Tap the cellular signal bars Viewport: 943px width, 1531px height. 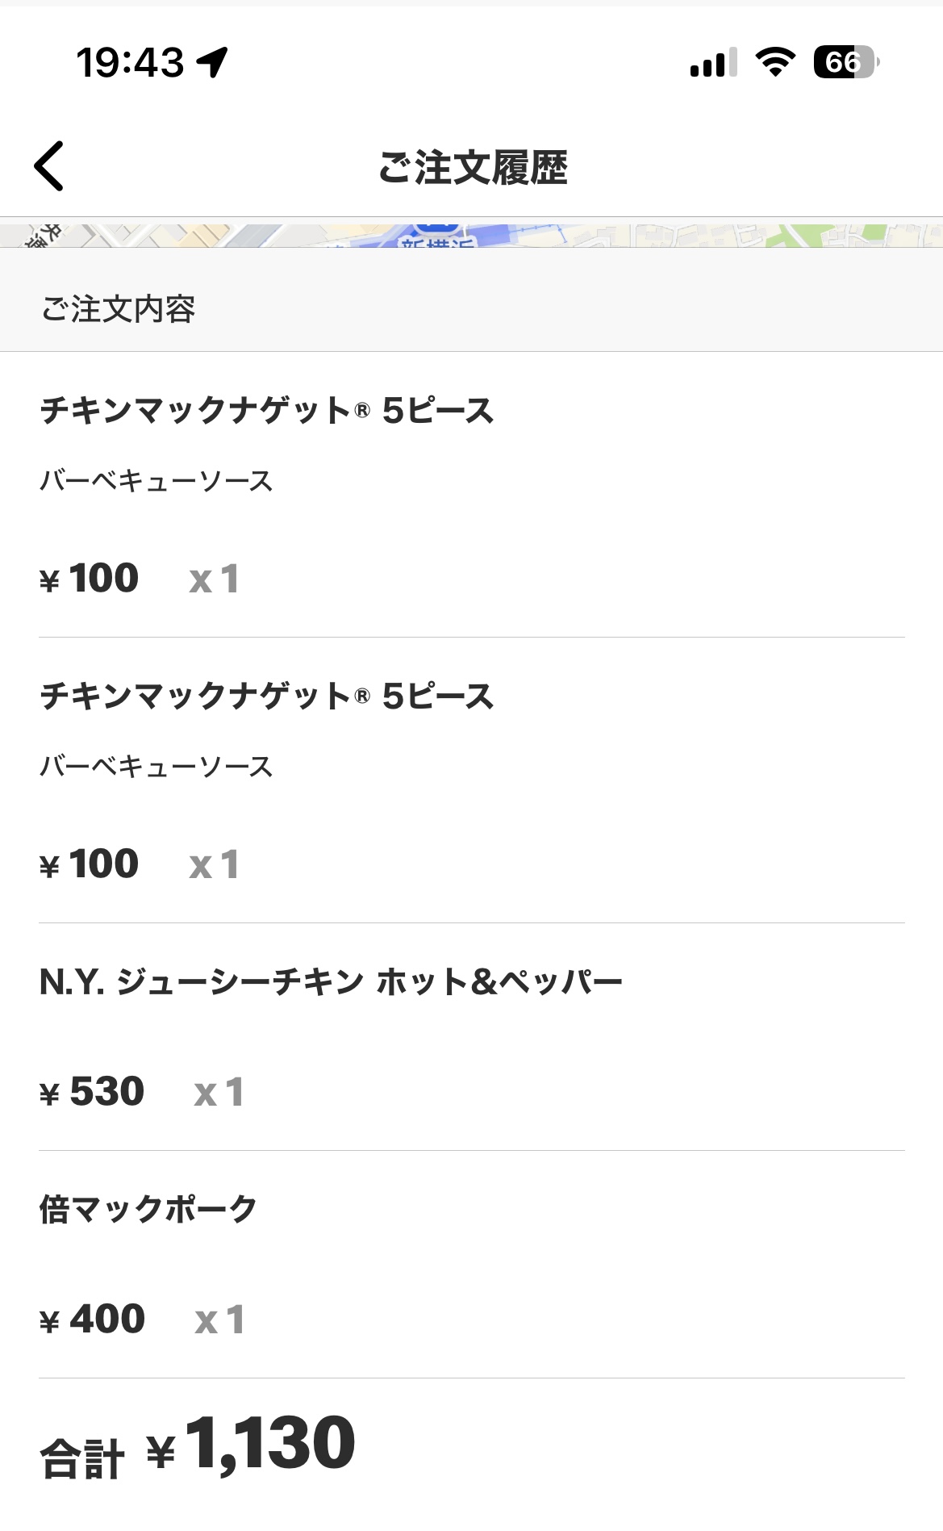tap(714, 62)
